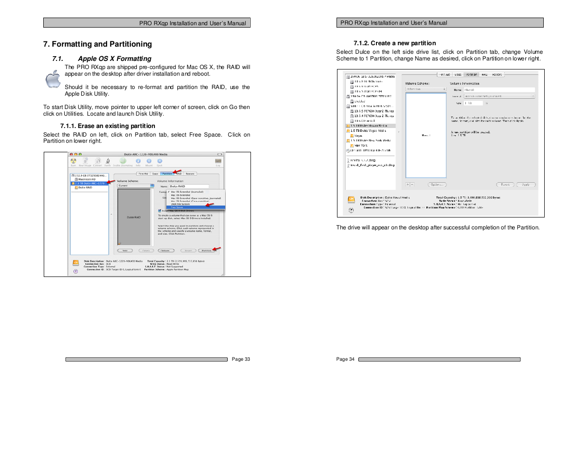Open Partition tab in Hawaii window
The height and width of the screenshot is (454, 587).
(472, 75)
